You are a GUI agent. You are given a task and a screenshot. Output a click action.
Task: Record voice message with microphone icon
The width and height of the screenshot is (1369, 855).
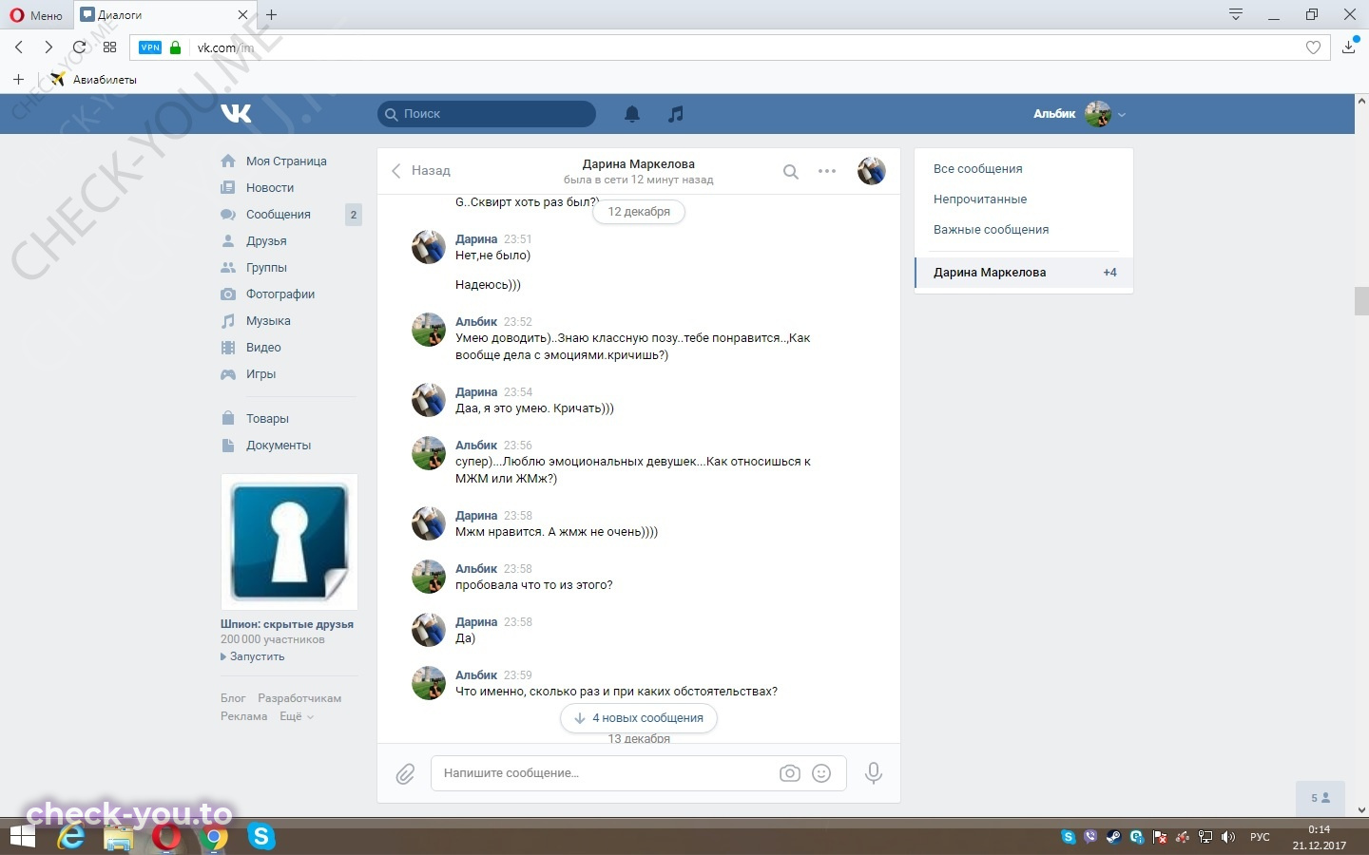tap(874, 773)
